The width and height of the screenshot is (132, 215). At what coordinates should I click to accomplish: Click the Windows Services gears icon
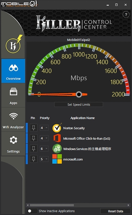click(x=57, y=149)
